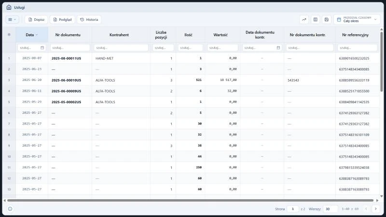Click the horizontal scrollbar track
Screen dimensions: 386x217
(190, 200)
